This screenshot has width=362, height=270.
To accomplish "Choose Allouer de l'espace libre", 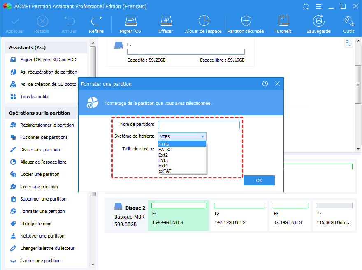I will pos(43,162).
